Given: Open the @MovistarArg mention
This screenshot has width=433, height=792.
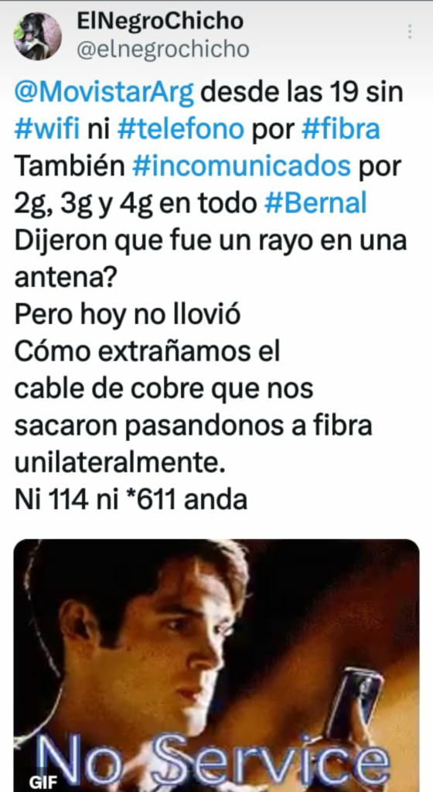Looking at the screenshot, I should [104, 94].
